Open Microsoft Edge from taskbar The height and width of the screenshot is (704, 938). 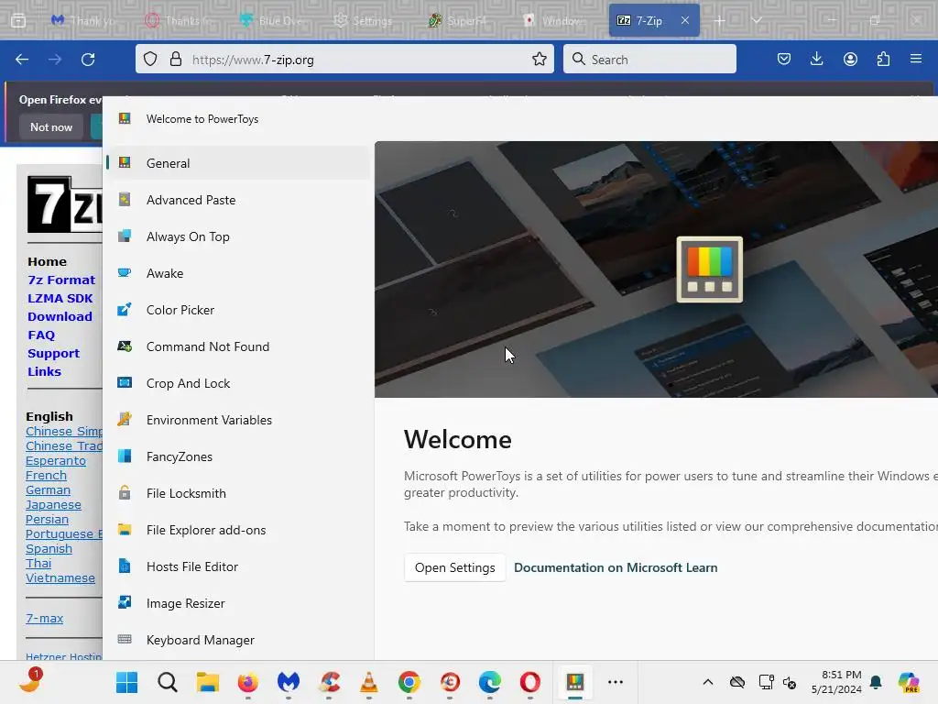point(489,682)
